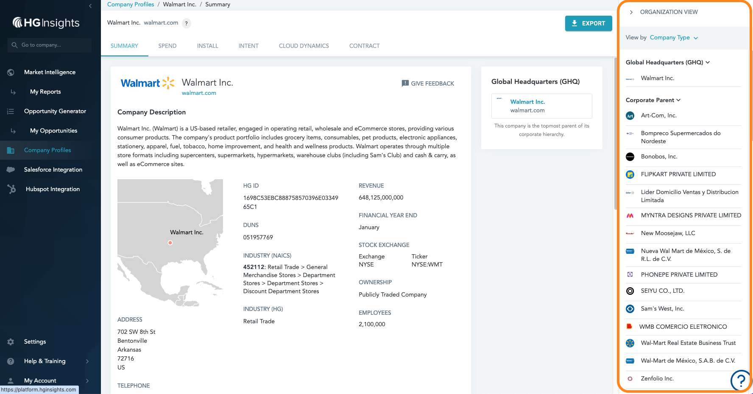Click the HG Insights logo
The height and width of the screenshot is (394, 753).
tap(46, 22)
